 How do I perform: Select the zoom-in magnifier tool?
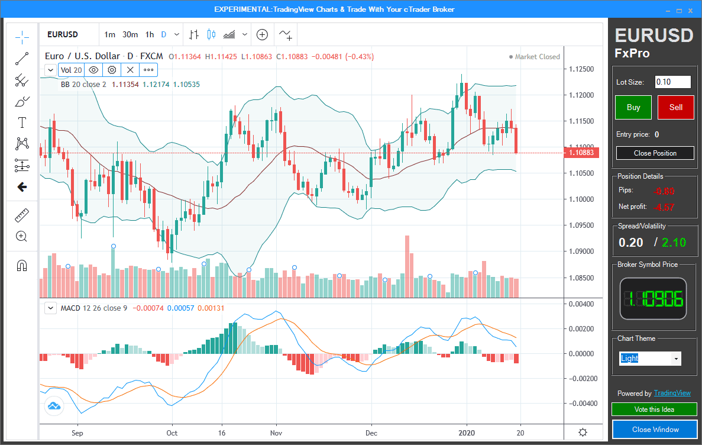click(22, 236)
